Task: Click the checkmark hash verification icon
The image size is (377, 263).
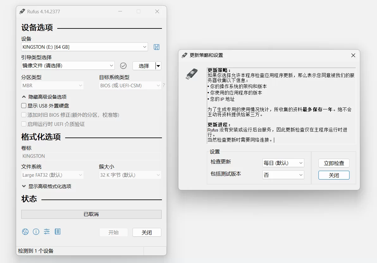Action: tap(123, 66)
